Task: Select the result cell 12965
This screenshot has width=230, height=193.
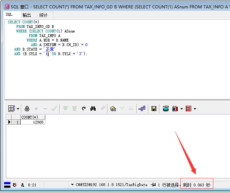Action: click(x=33, y=122)
